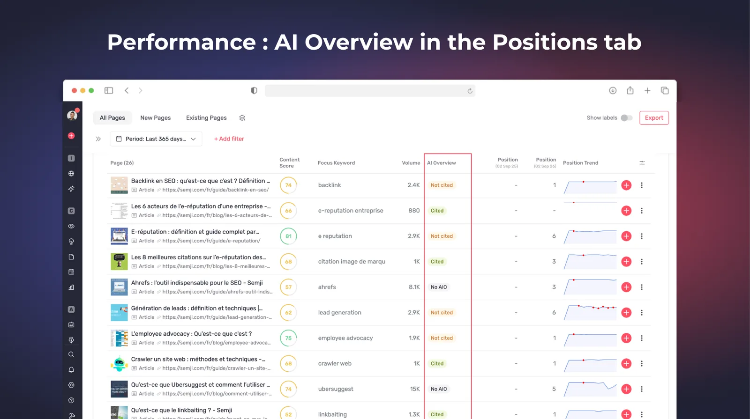Click the browser share icon
Viewport: 750px width, 419px height.
[630, 91]
